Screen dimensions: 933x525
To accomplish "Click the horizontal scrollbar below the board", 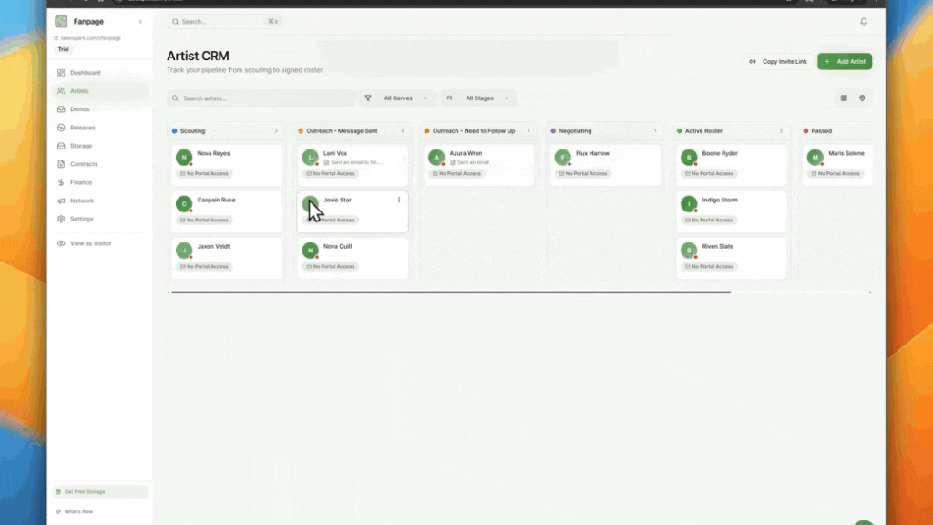I will (451, 293).
